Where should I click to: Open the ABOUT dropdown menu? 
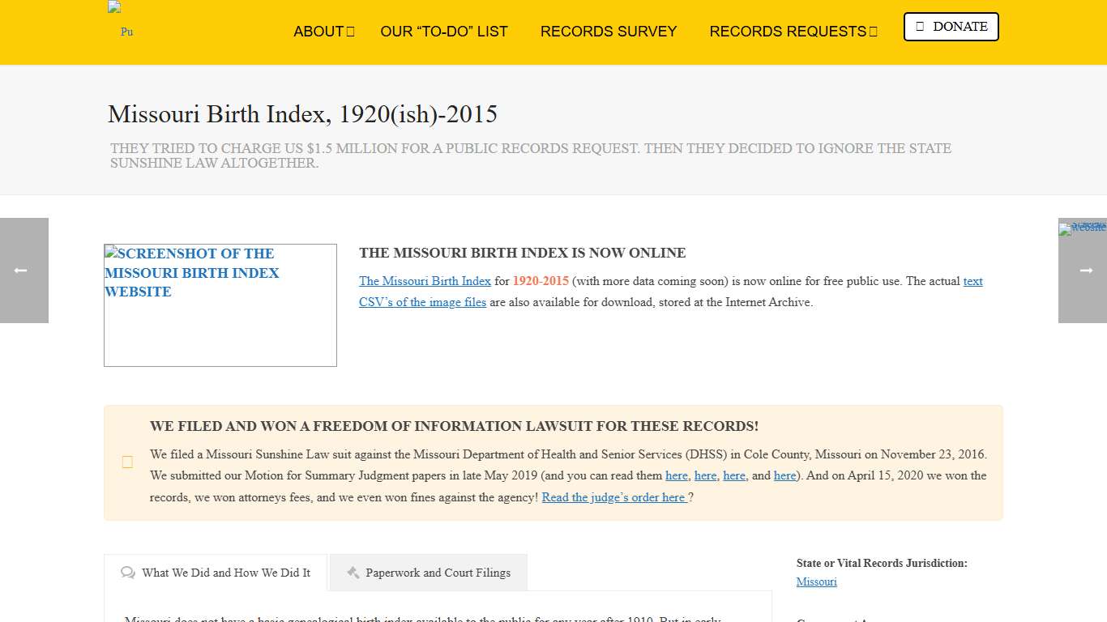coord(318,32)
